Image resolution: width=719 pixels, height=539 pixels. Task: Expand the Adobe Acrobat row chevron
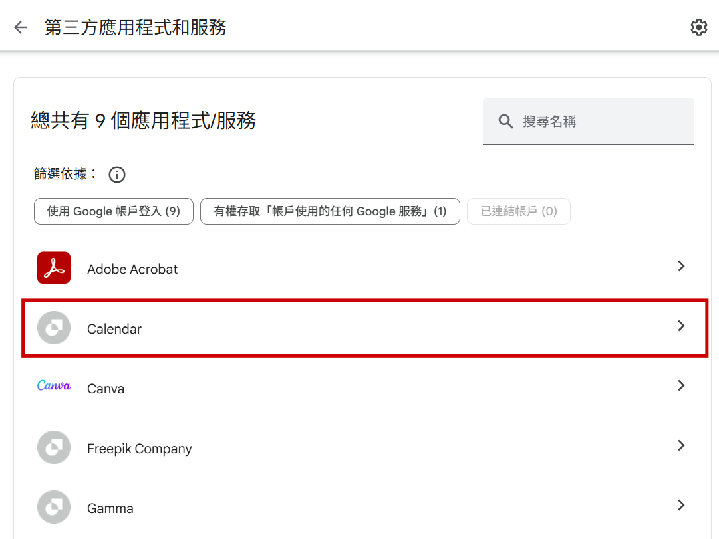click(680, 267)
